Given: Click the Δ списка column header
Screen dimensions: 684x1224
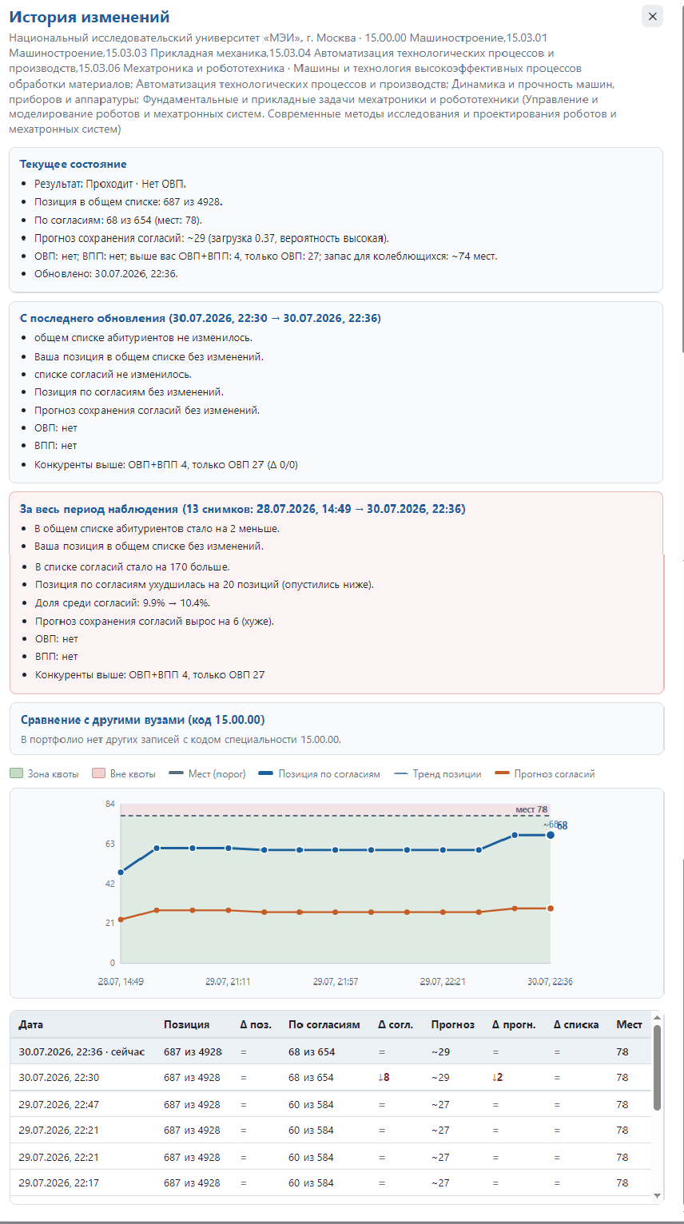Looking at the screenshot, I should 576,1024.
